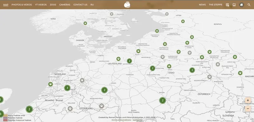
Task: Zoom in with the plus button
Action: 248,100
